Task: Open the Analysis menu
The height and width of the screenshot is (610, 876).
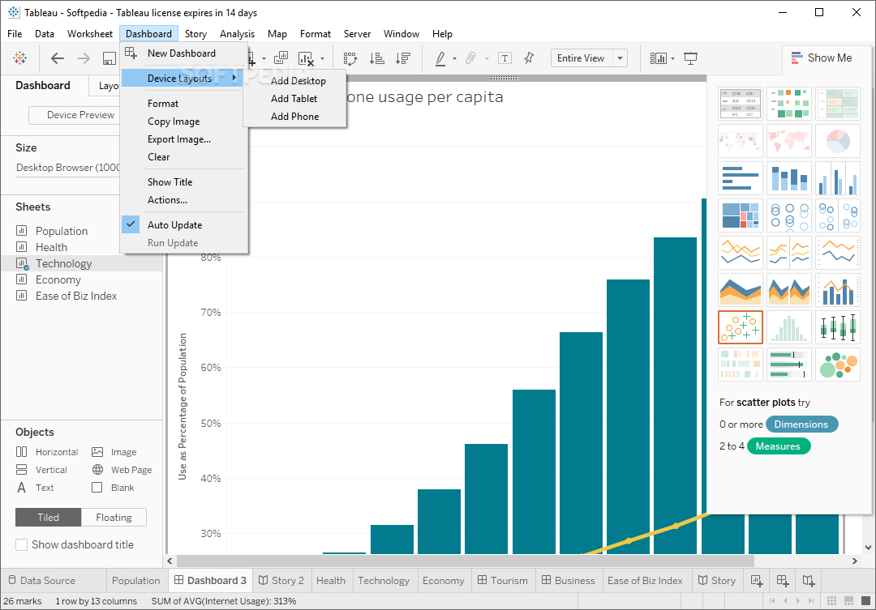Action: coord(237,34)
